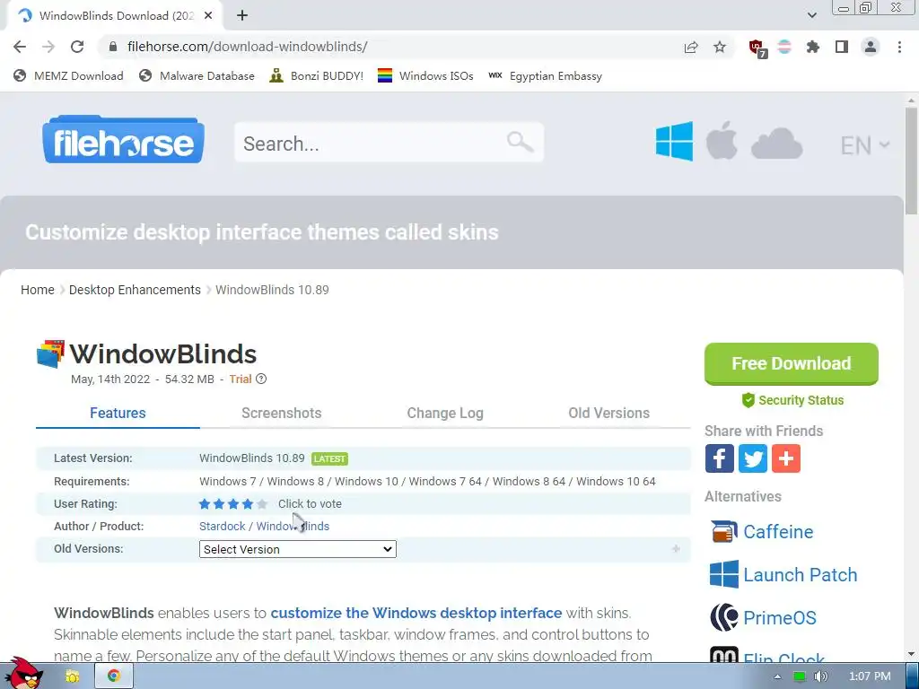Viewport: 919px width, 689px height.
Task: Expand the plus icon in Old Versions row
Action: 676,549
